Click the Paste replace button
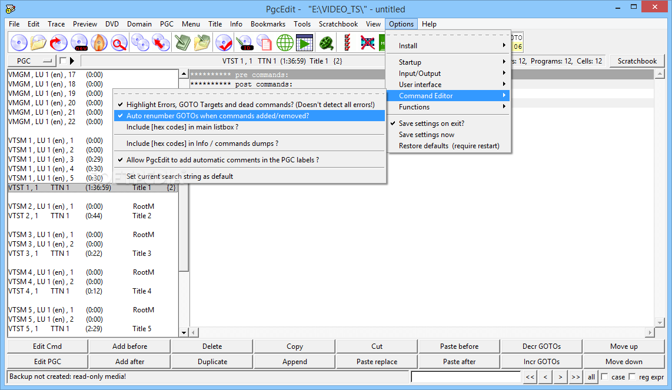This screenshot has height=390, width=672. [x=377, y=362]
